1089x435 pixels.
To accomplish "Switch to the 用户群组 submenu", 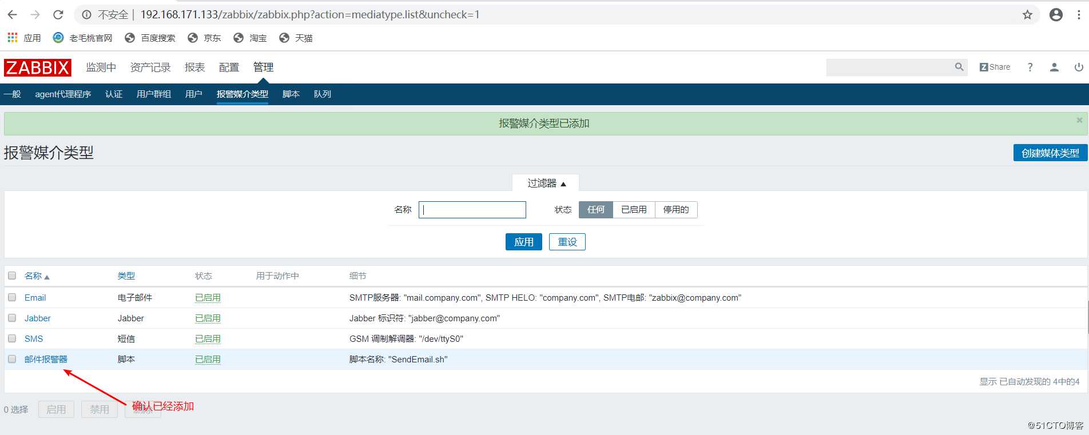I will coord(154,94).
